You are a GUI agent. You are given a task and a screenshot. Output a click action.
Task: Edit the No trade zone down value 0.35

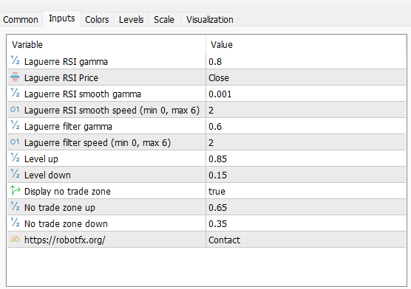click(x=306, y=223)
